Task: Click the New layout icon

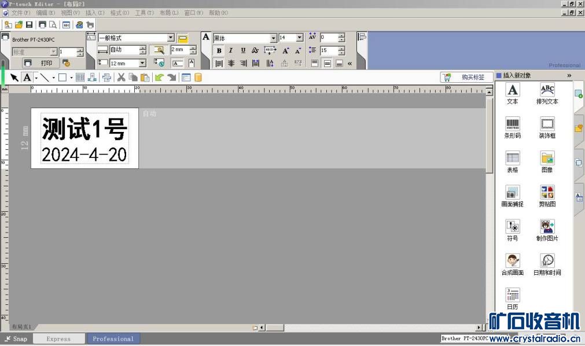Action: [8, 25]
